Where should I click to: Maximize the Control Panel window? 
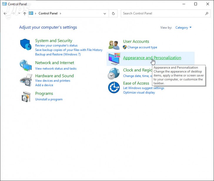point(195,4)
